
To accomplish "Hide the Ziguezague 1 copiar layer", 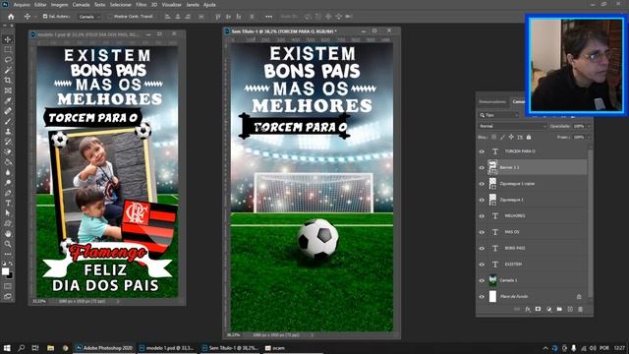I will [482, 184].
